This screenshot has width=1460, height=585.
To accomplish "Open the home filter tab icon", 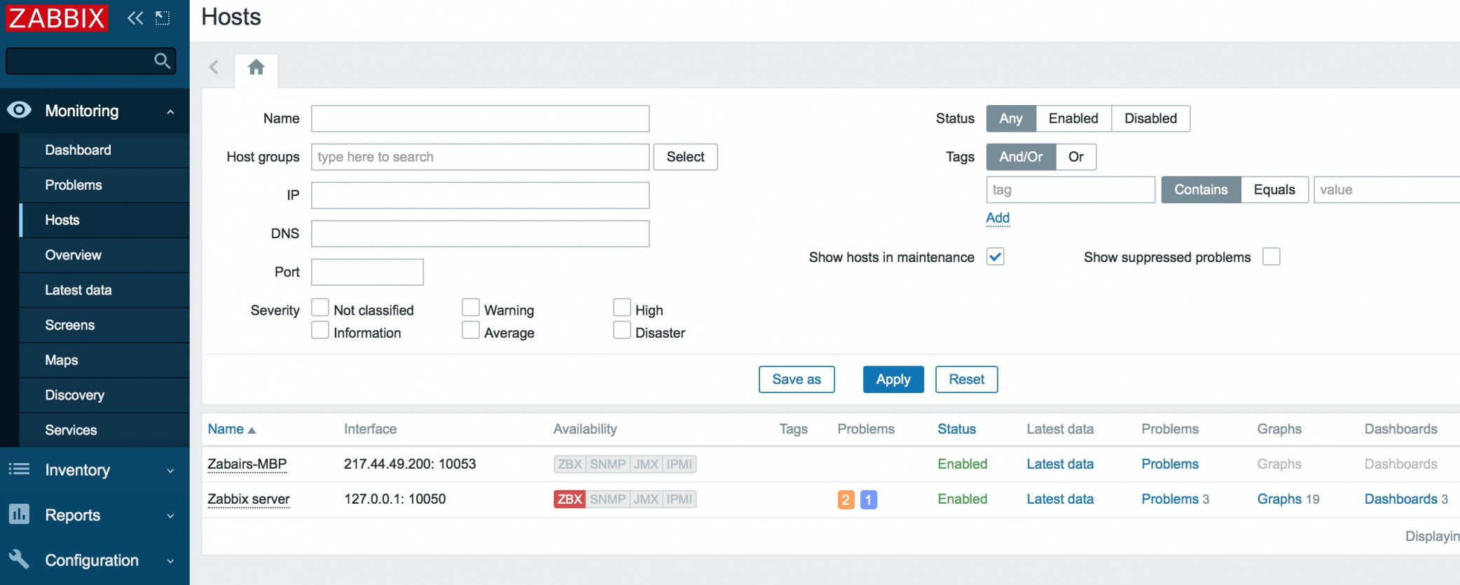I will point(256,68).
